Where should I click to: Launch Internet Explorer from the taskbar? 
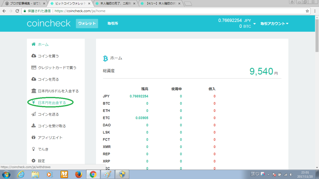[x=21, y=175]
